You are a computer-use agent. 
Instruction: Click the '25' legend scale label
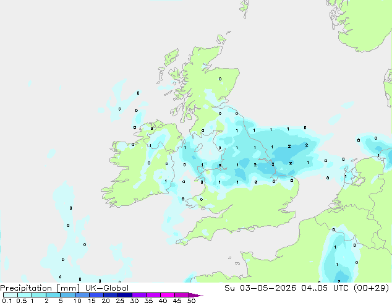(x=120, y=301)
